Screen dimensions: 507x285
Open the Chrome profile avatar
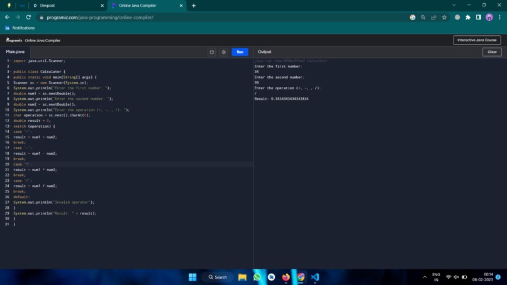click(x=489, y=18)
